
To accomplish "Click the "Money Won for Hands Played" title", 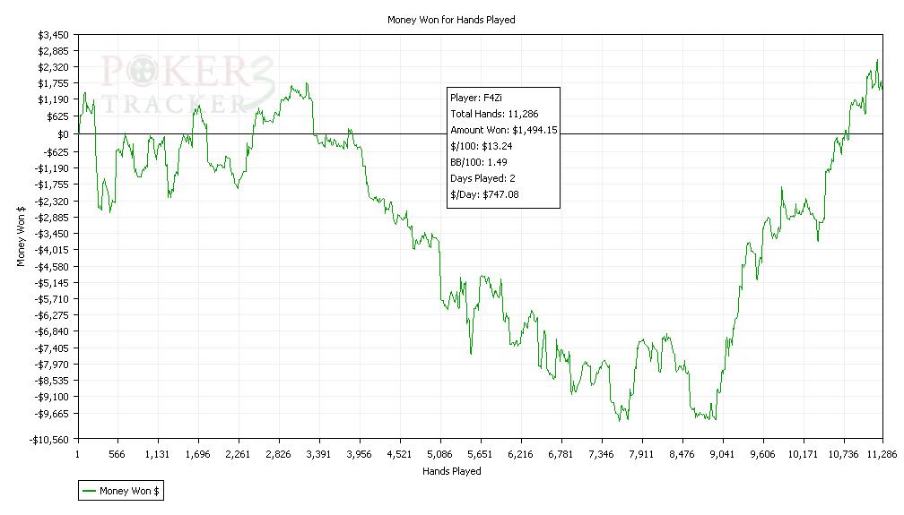I will click(451, 19).
